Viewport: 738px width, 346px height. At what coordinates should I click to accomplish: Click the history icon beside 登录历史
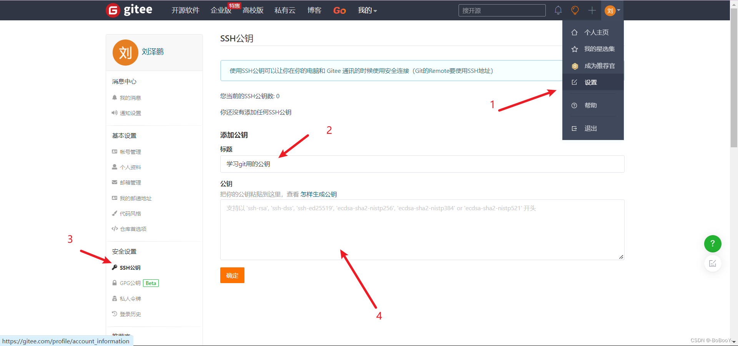coord(115,314)
